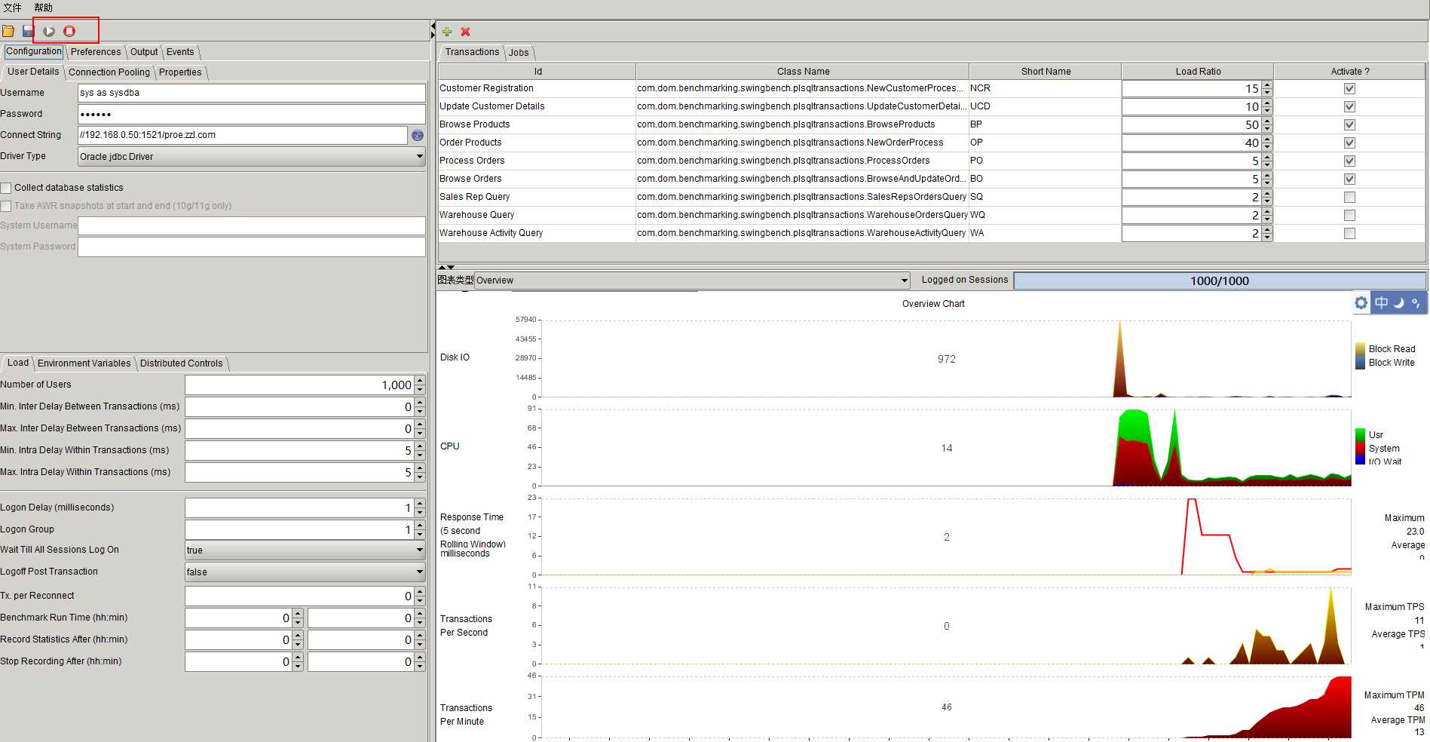Toggle half-moon width icon in IME bar
The height and width of the screenshot is (742, 1430).
[x=1399, y=302]
